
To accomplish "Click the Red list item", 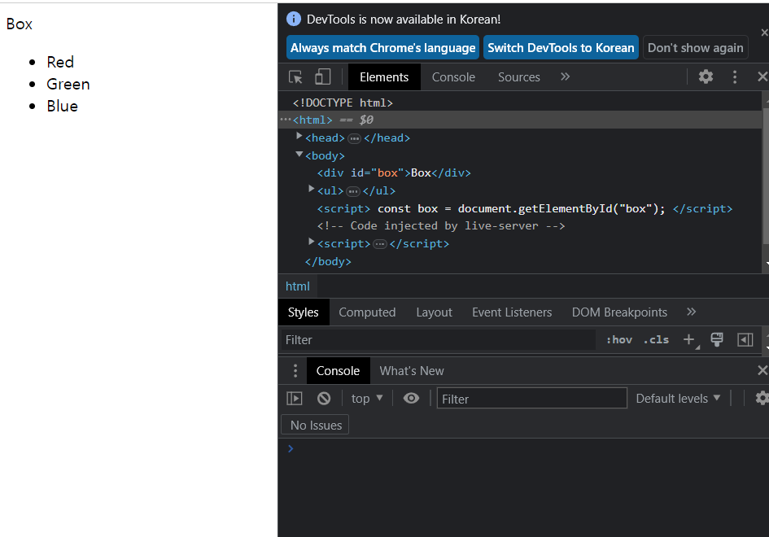I will pyautogui.click(x=60, y=62).
